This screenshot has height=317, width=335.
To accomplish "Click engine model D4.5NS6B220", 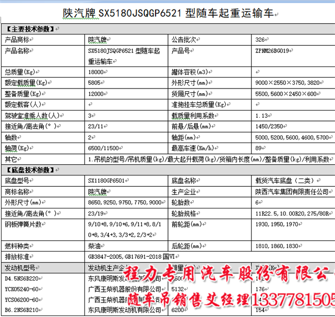I will (23, 279).
